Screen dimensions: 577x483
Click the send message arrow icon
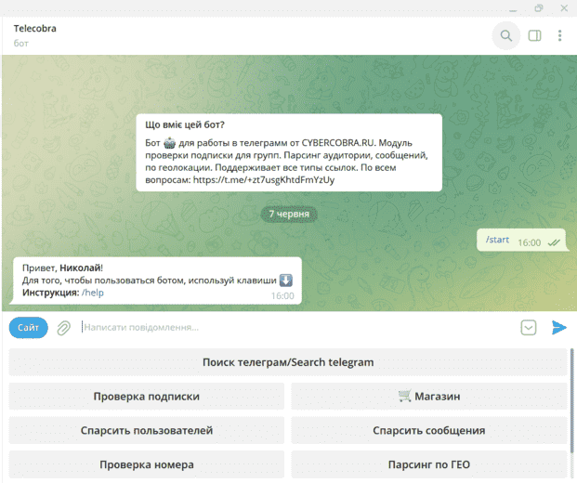point(558,327)
